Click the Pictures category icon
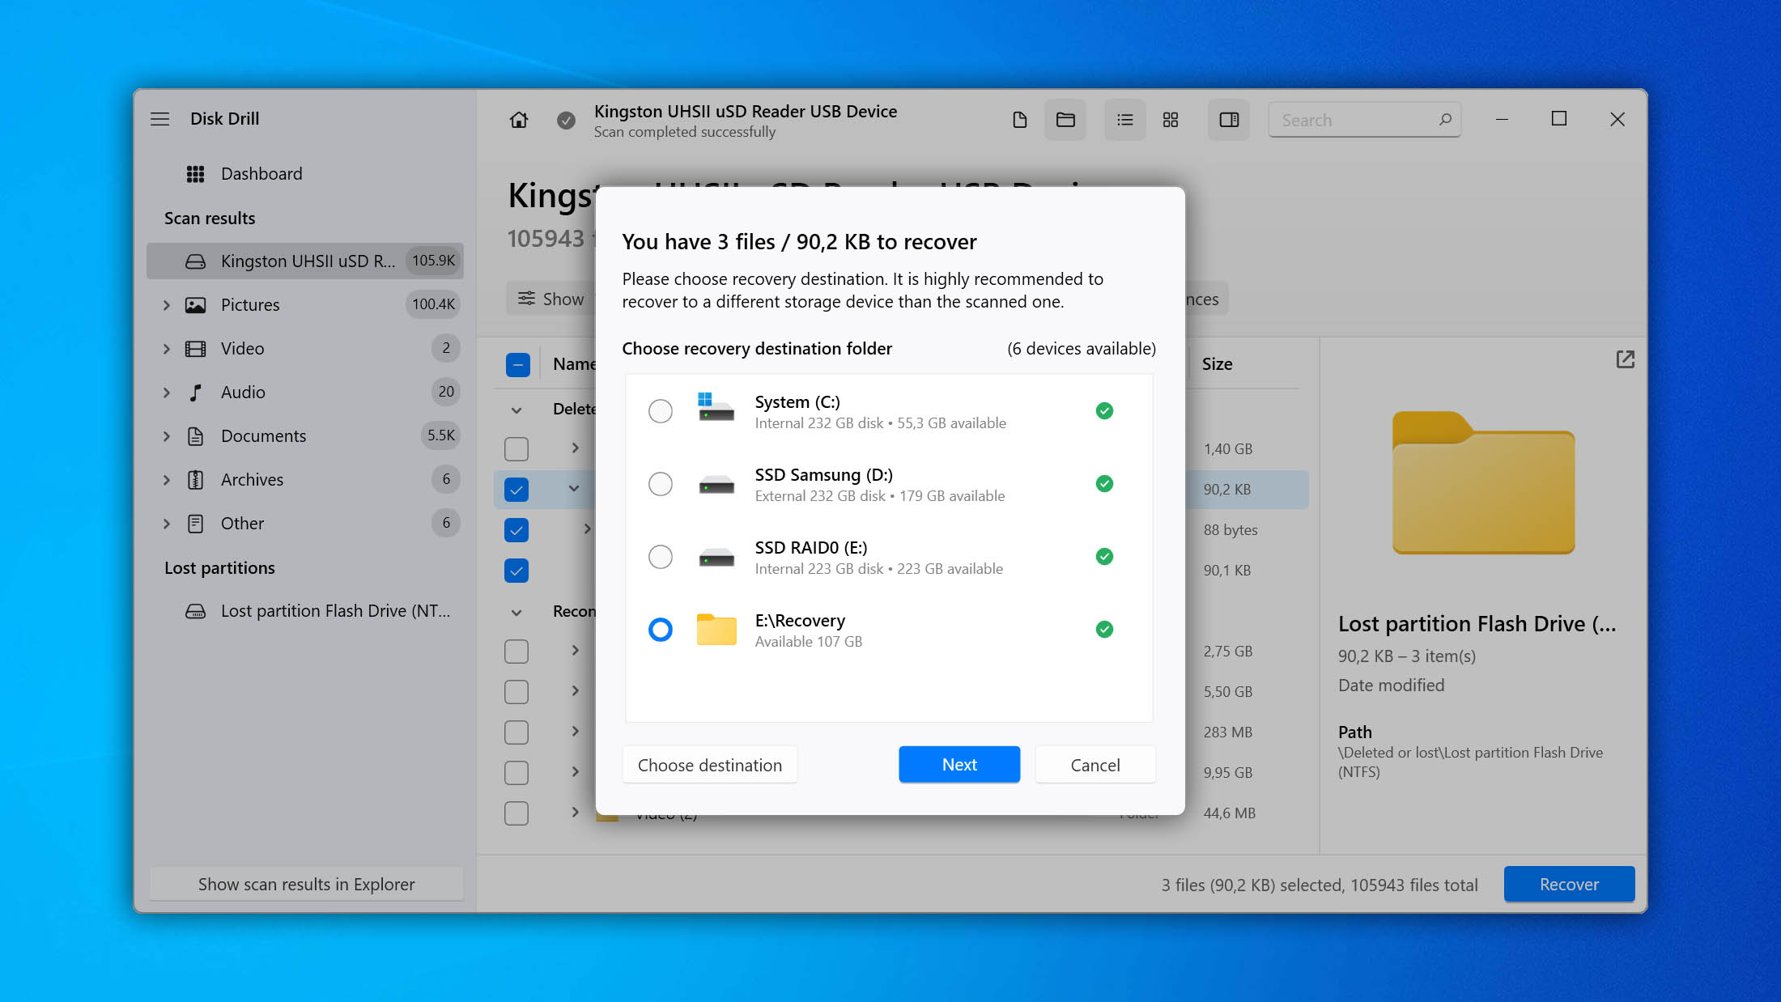This screenshot has height=1002, width=1781. [x=195, y=305]
